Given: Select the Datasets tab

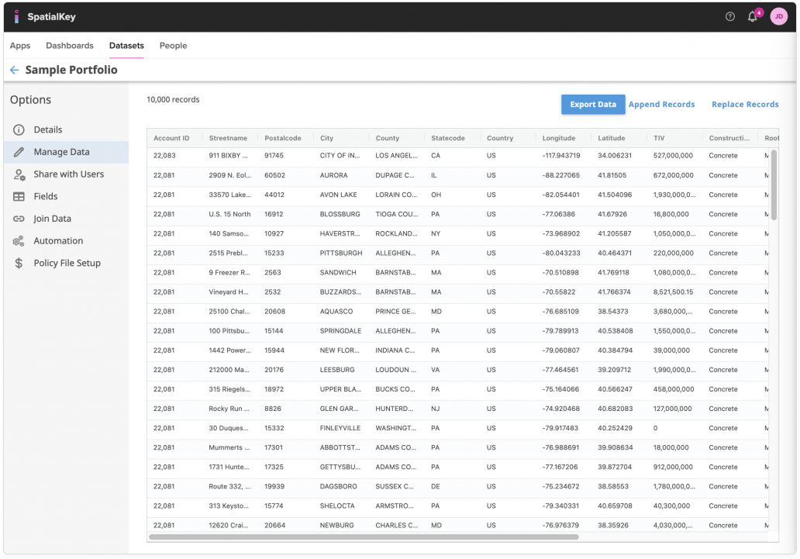Looking at the screenshot, I should [x=126, y=46].
